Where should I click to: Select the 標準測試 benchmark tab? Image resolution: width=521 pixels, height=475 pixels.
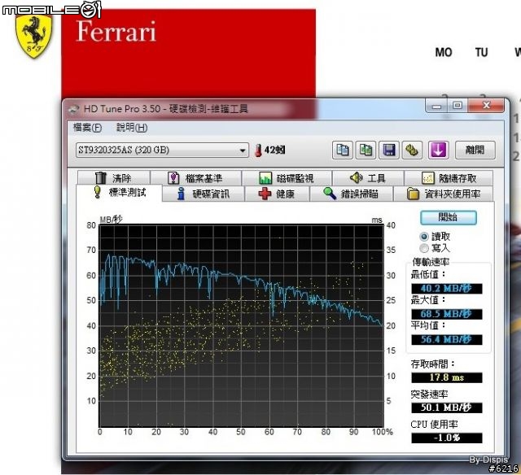coord(120,193)
